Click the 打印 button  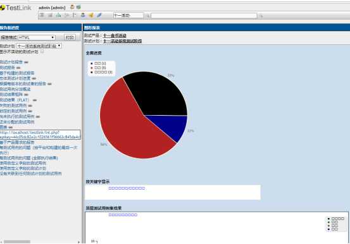(x=70, y=37)
